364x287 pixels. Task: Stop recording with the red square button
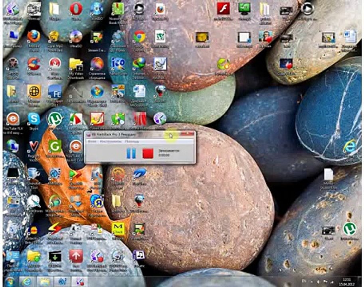click(148, 153)
